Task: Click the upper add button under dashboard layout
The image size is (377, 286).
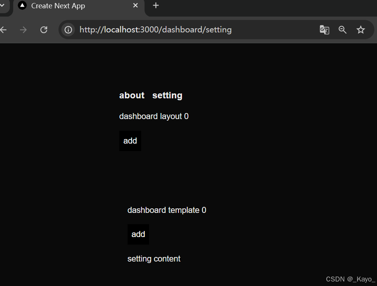Action: tap(130, 141)
